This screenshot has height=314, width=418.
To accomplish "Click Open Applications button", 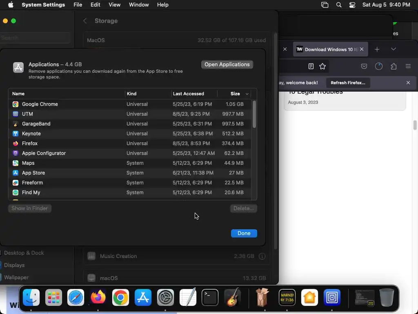I will click(x=227, y=64).
